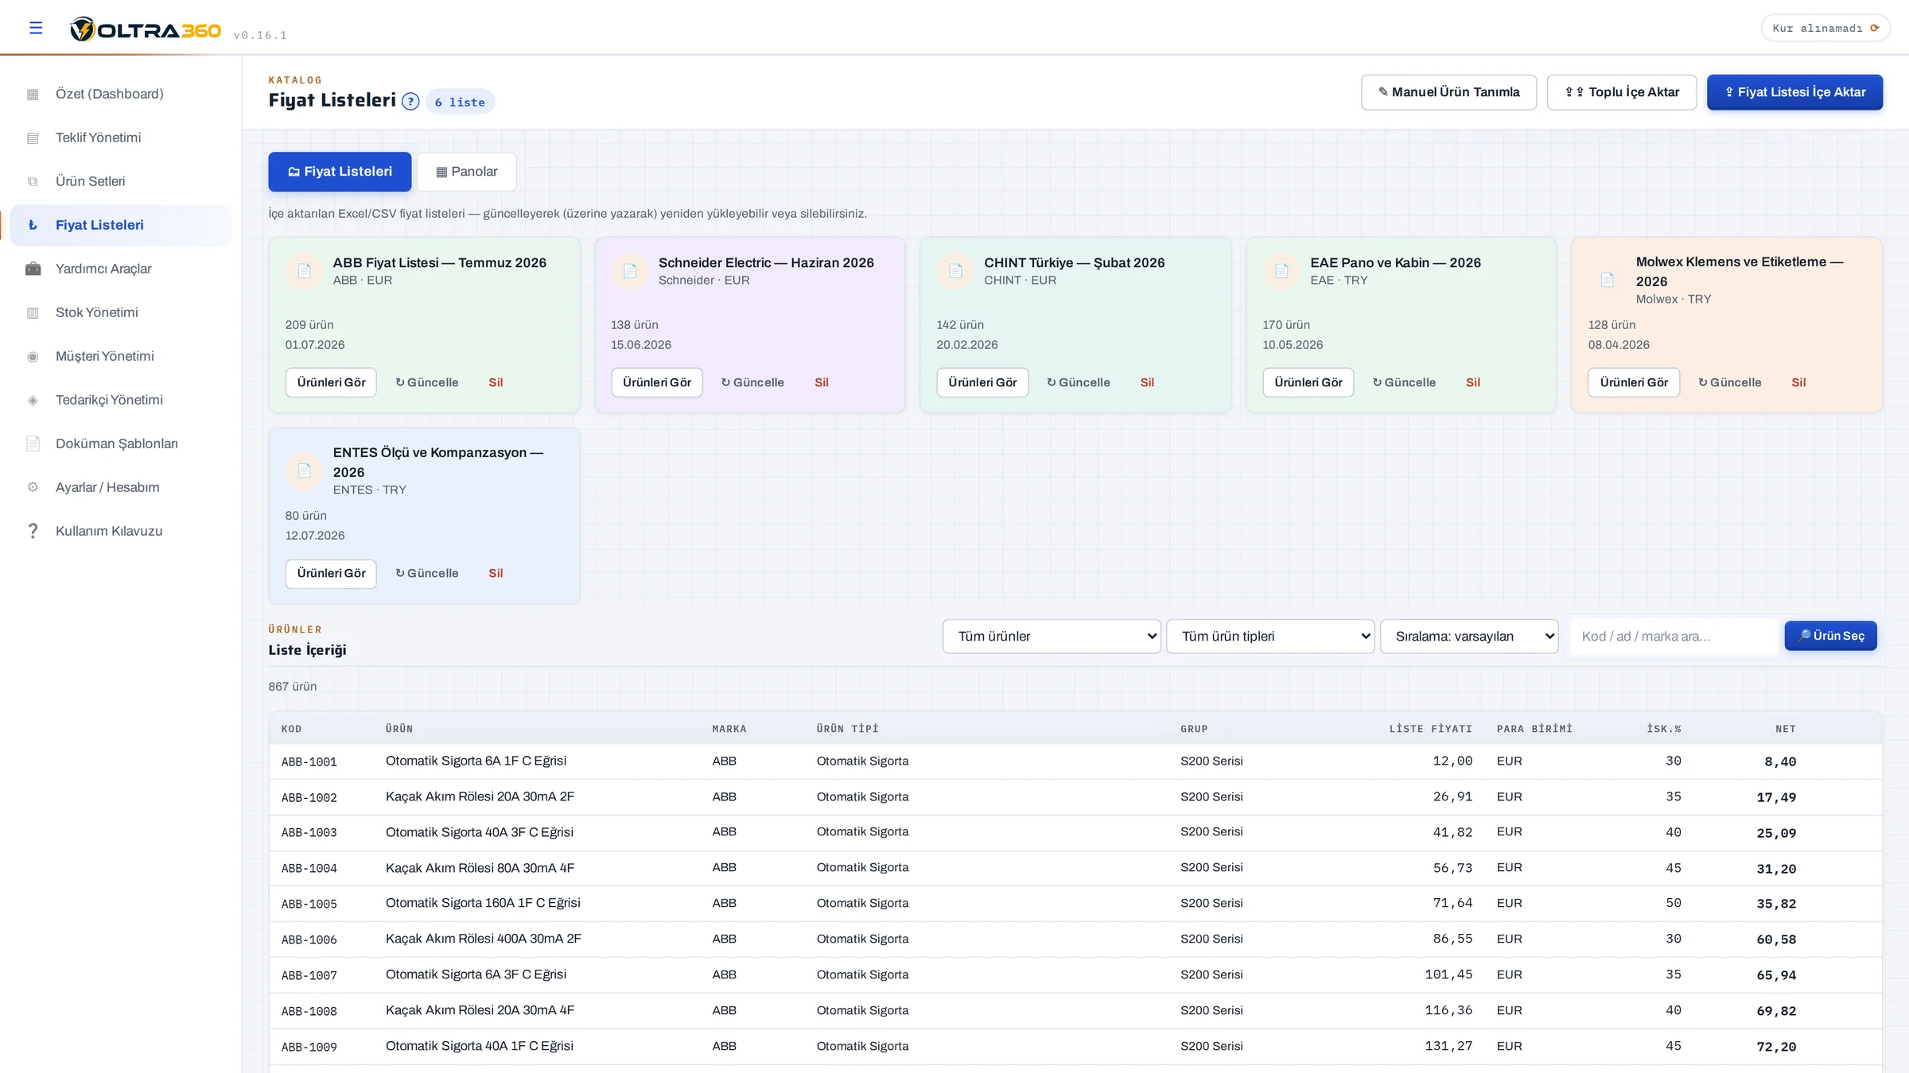This screenshot has width=1909, height=1073.
Task: View products of ABB Fiyat Listesi
Action: point(331,382)
